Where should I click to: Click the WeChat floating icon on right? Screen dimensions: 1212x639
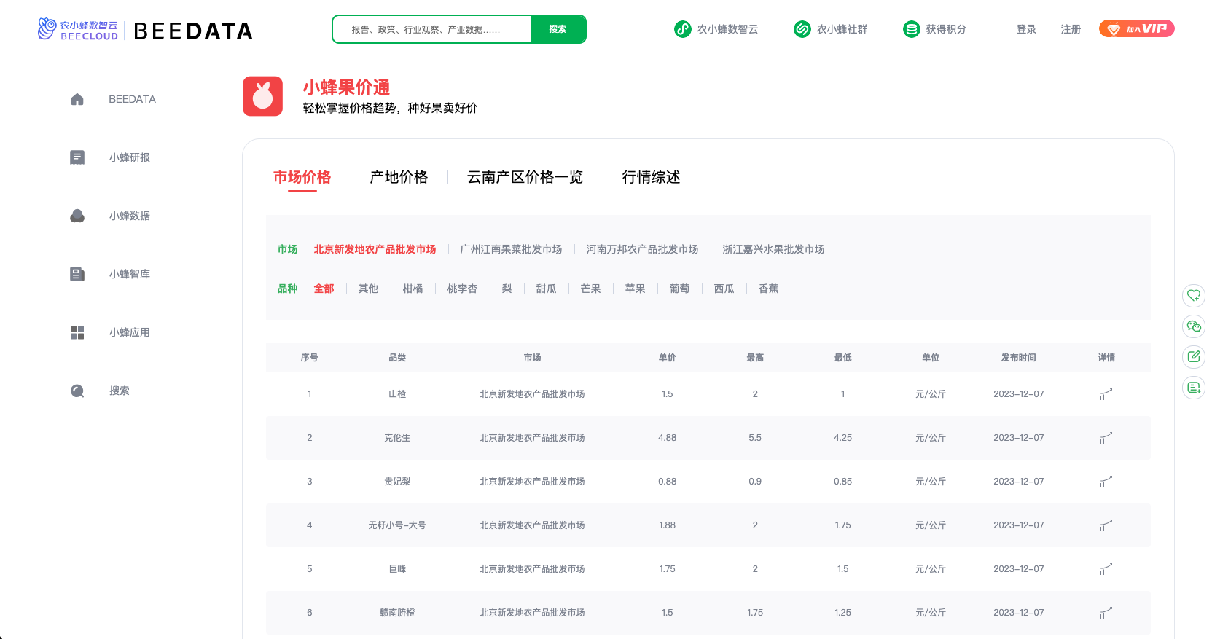tap(1193, 326)
